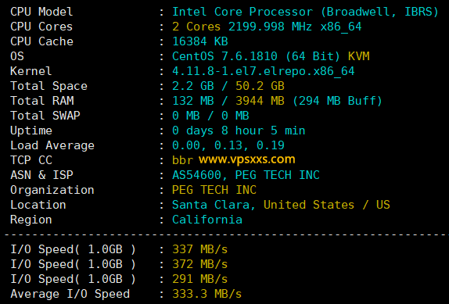Viewport: 449px width, 304px height.
Task: Click '2199.998 MHz x86_64' value
Action: (x=295, y=27)
